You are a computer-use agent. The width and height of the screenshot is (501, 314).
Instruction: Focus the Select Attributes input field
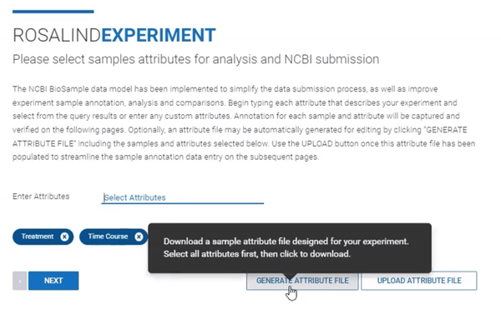tap(182, 197)
